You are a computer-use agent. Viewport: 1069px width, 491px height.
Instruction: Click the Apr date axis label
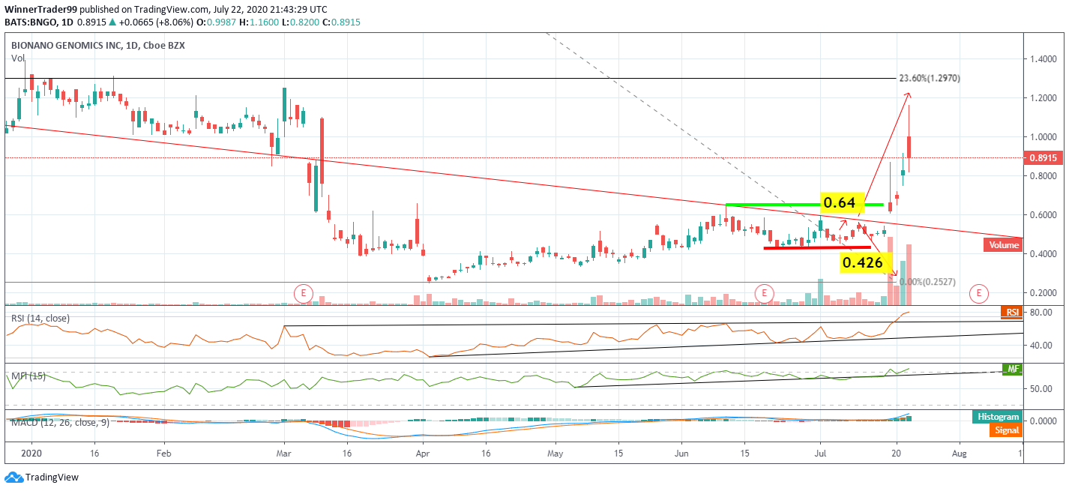pos(422,454)
